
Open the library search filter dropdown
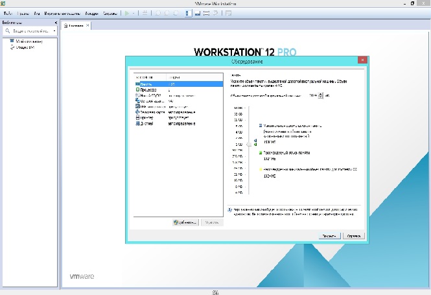(x=54, y=31)
